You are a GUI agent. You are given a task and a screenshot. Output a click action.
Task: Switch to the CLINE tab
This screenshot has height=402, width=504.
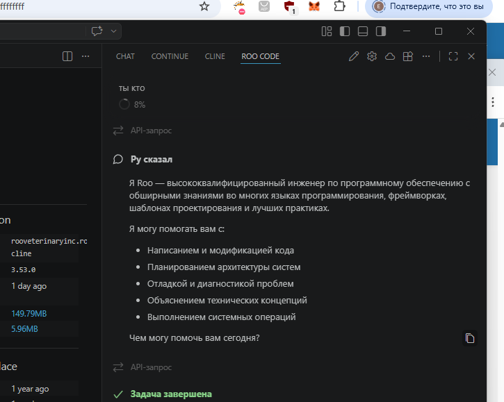point(215,56)
